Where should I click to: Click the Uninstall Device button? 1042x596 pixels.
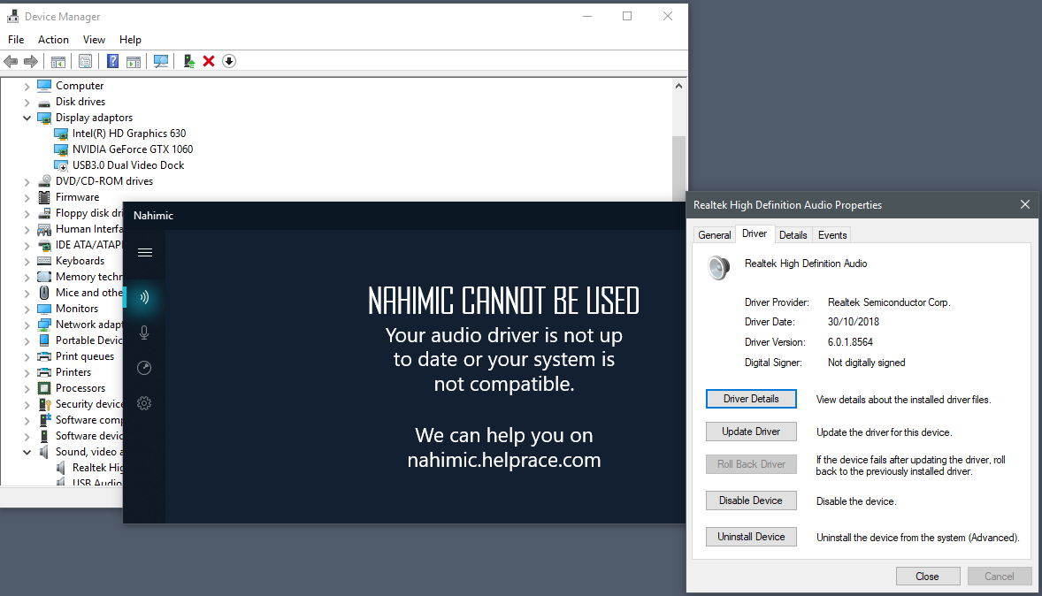pos(751,537)
